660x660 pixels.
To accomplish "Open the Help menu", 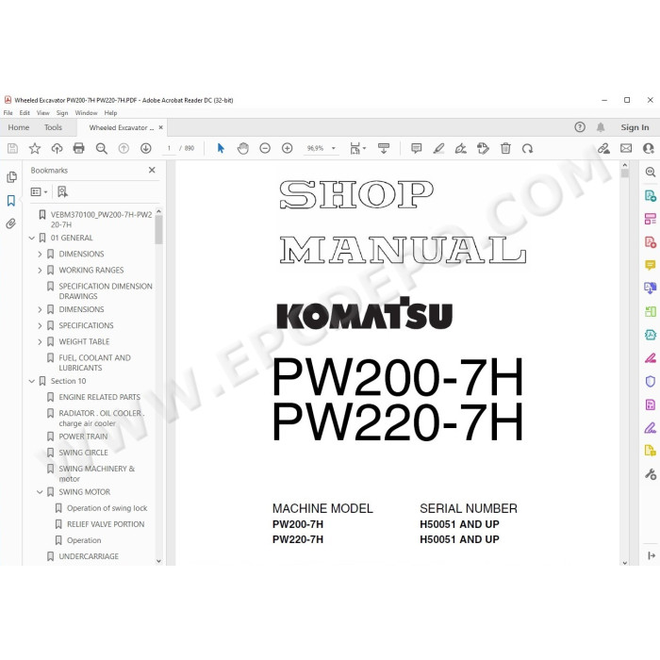I will (x=110, y=113).
